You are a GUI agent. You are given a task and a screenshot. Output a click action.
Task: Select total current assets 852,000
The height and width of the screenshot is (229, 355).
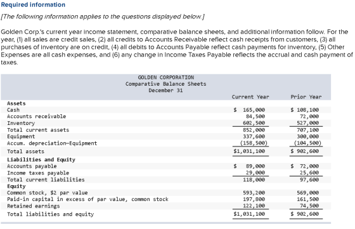pos(254,130)
